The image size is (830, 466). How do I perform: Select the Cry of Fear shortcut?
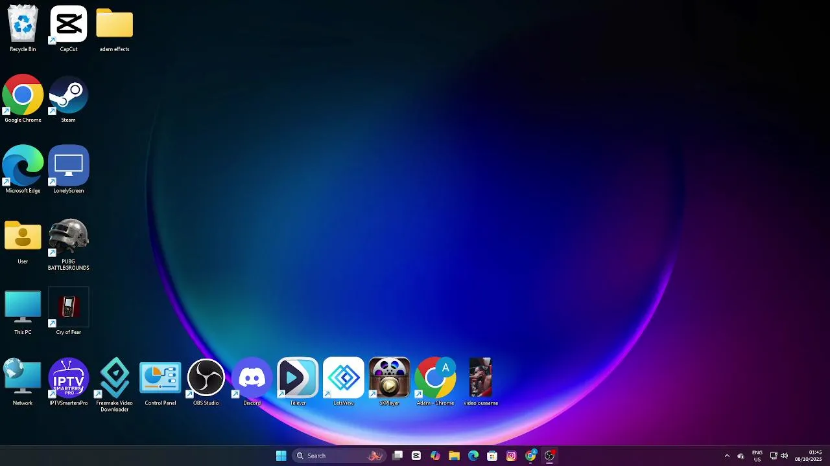point(69,311)
